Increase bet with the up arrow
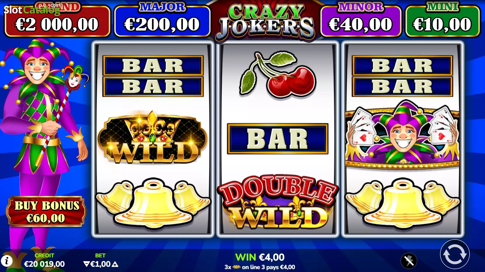This screenshot has height=272, width=485. (115, 264)
